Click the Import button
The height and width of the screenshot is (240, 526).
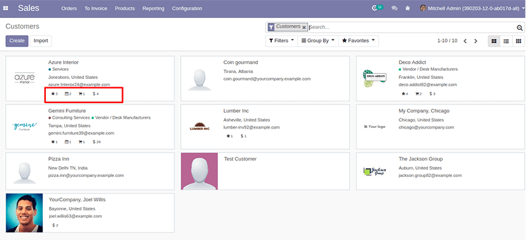41,41
